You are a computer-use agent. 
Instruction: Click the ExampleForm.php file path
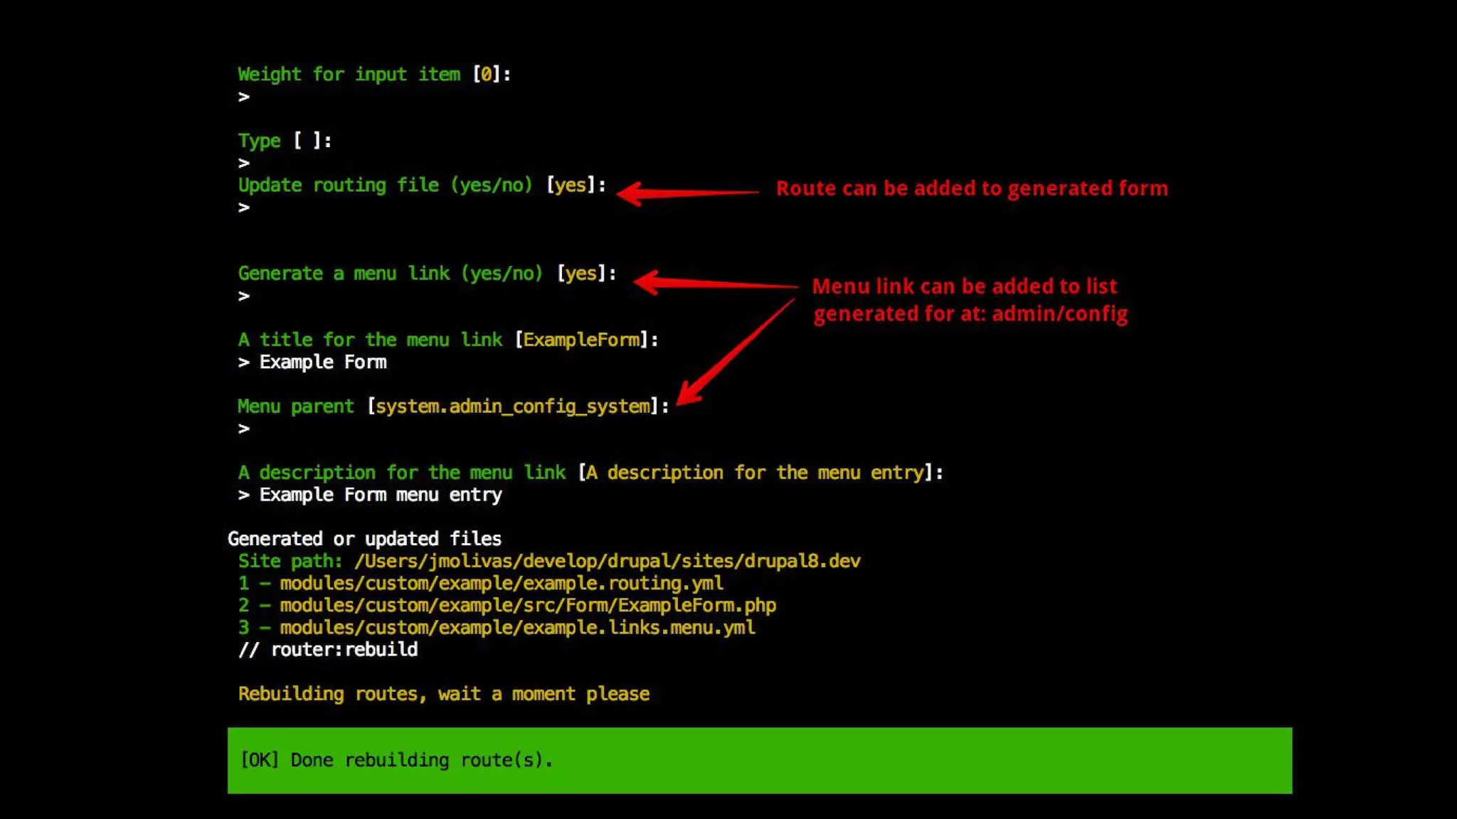coord(527,605)
